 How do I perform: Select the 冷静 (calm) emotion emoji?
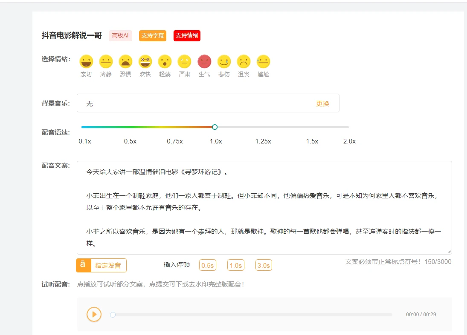pyautogui.click(x=106, y=62)
